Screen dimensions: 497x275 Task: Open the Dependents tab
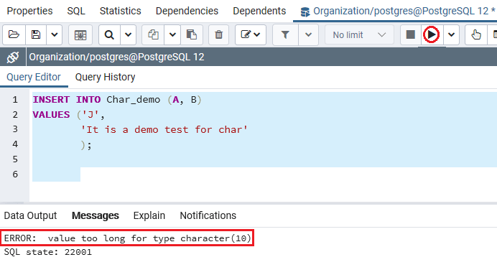[259, 11]
